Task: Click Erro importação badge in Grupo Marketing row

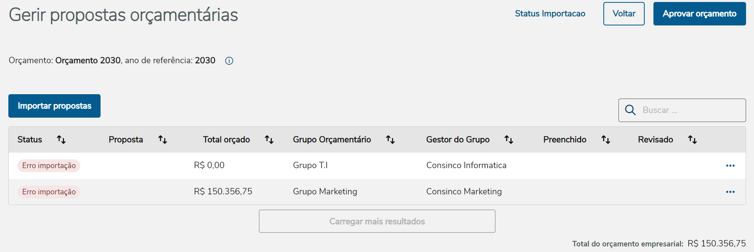Action: coord(49,192)
